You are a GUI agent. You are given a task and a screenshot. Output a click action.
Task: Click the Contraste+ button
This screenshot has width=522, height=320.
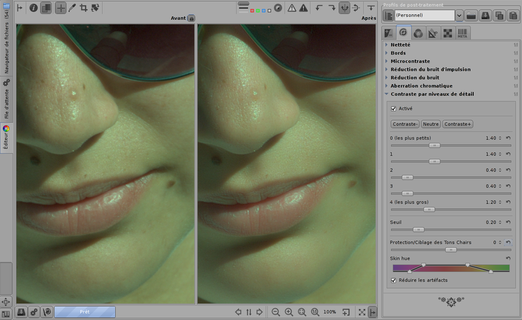click(x=458, y=124)
